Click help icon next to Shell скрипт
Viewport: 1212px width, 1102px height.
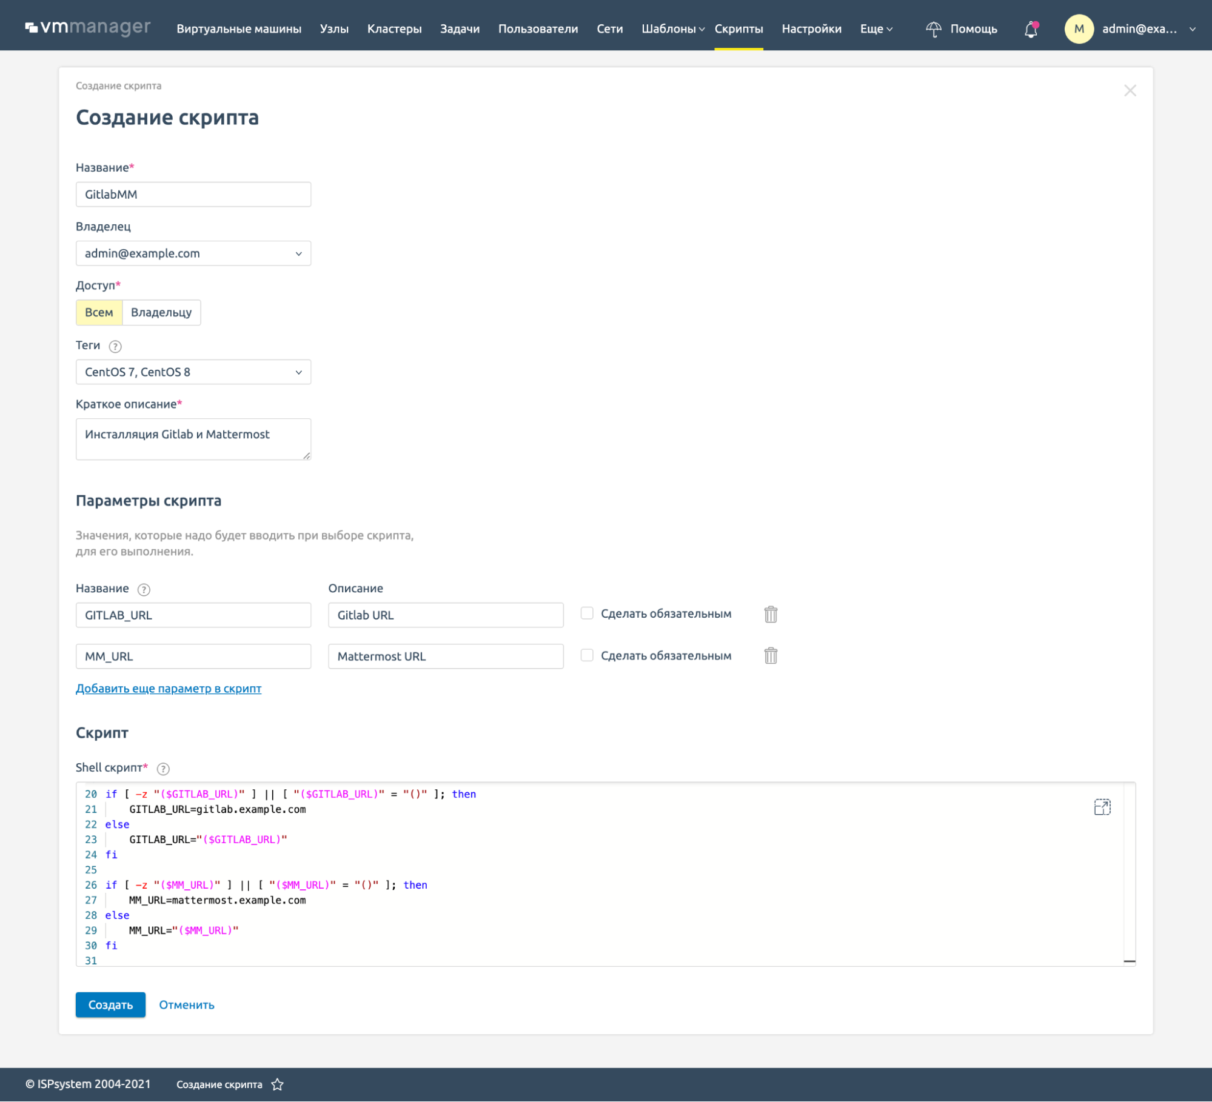tap(163, 769)
